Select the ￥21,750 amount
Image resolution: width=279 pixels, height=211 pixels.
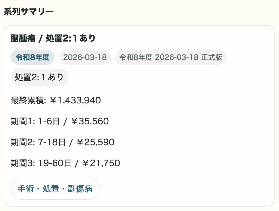coord(101,163)
